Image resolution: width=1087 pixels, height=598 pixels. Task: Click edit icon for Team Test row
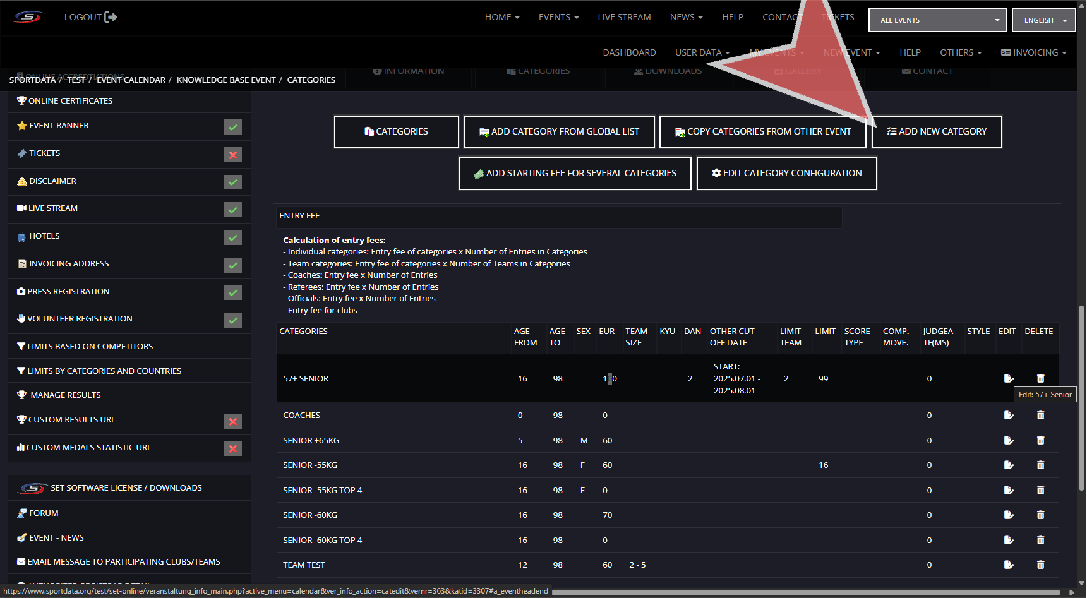[x=1008, y=565]
